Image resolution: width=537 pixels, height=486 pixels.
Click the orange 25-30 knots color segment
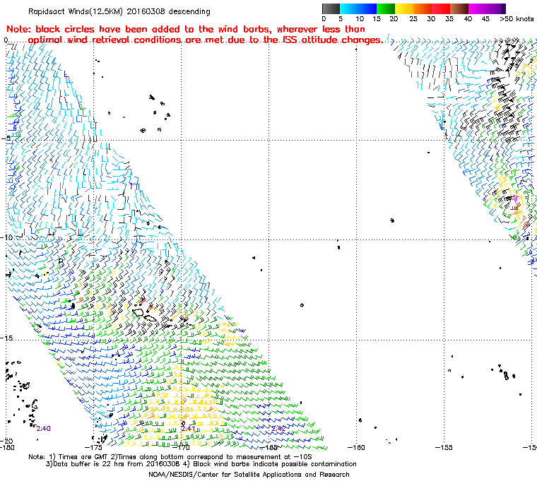[423, 8]
